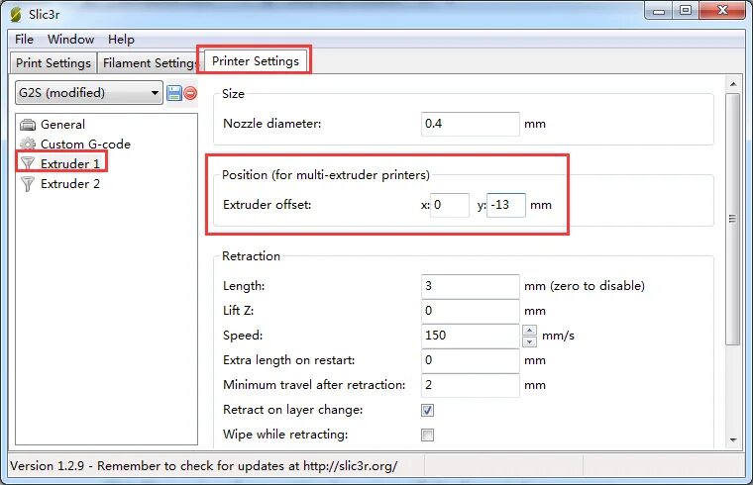
Task: Click the Extruder offset x field
Action: pos(450,205)
